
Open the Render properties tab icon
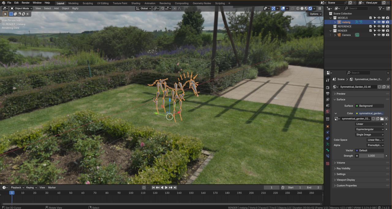(x=328, y=88)
